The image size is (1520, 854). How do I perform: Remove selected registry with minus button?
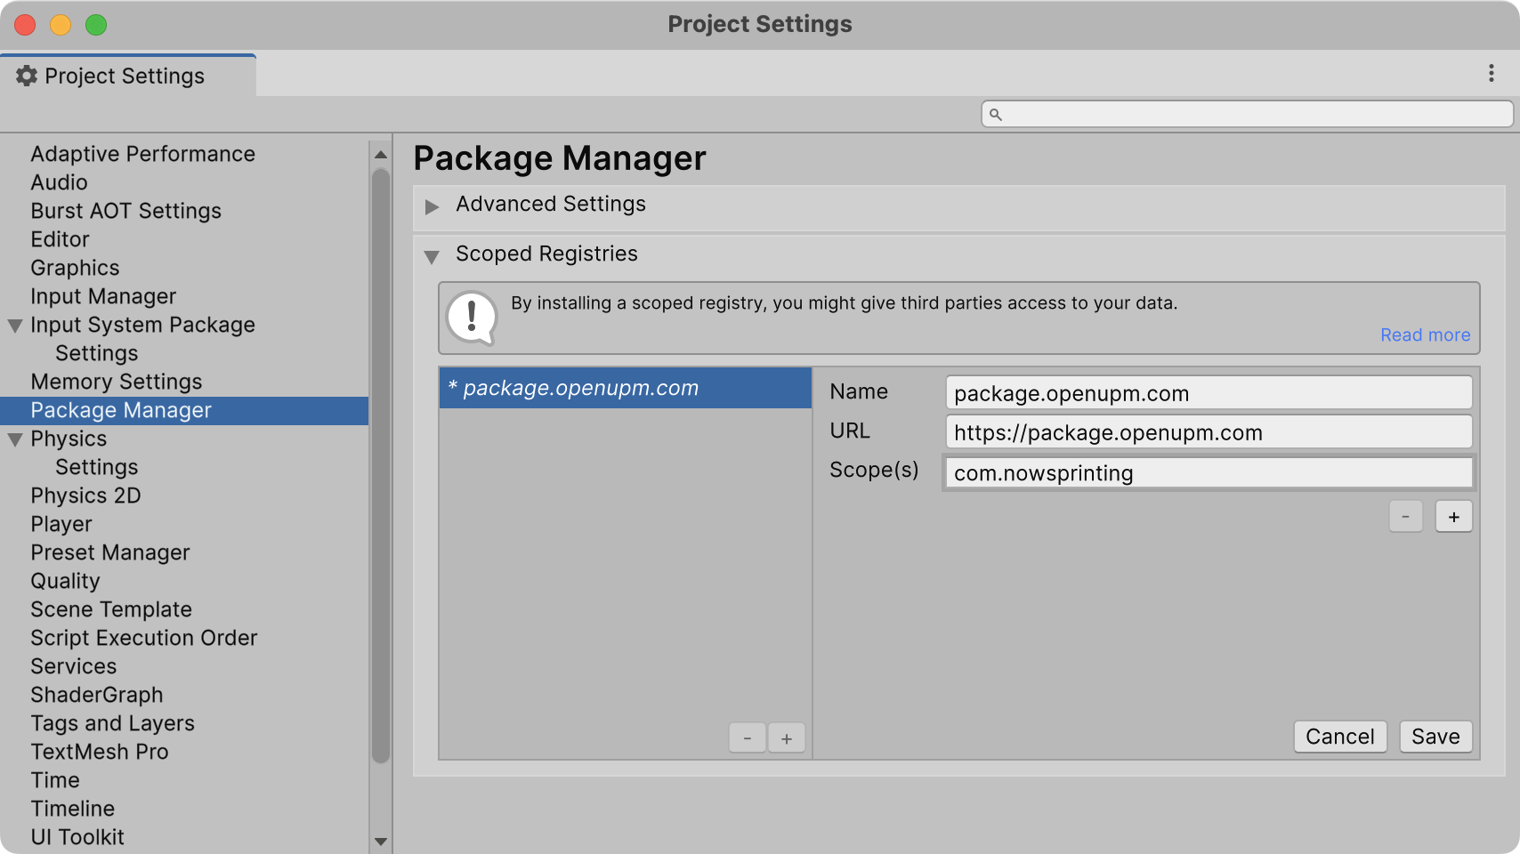click(x=748, y=738)
